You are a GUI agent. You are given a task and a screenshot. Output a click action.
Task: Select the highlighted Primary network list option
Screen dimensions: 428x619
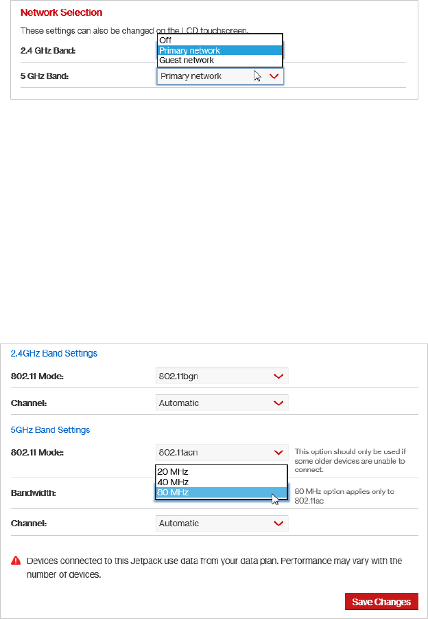click(220, 51)
